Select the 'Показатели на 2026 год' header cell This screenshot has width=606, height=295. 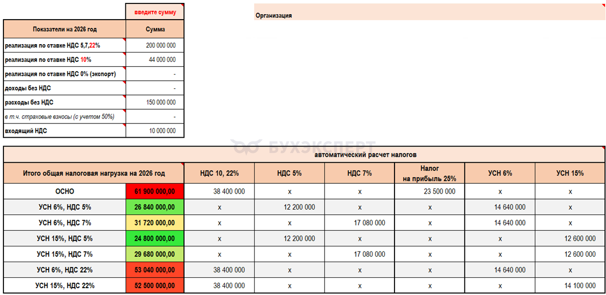point(65,29)
